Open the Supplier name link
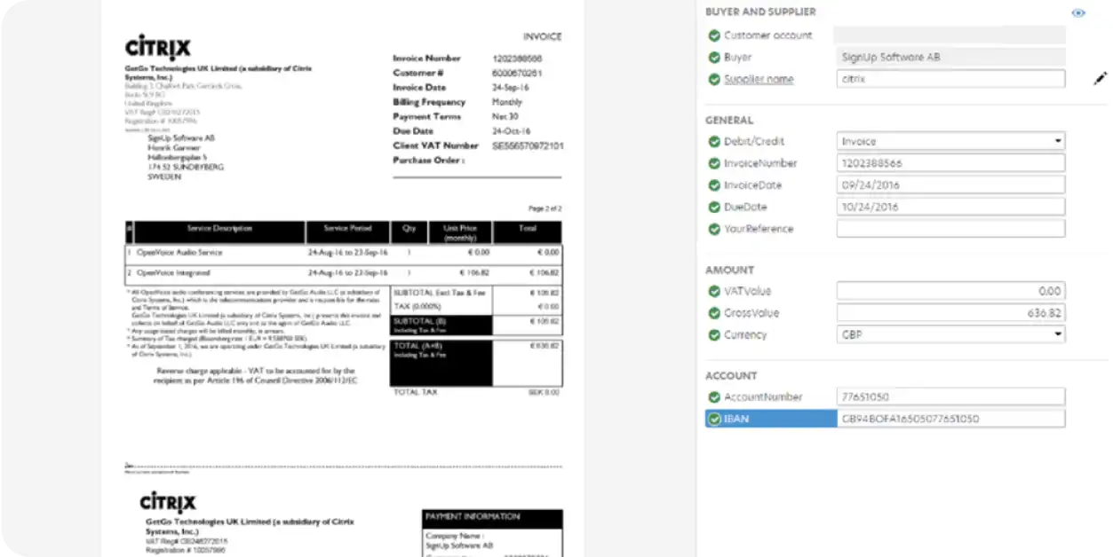This screenshot has height=557, width=1113. point(759,79)
